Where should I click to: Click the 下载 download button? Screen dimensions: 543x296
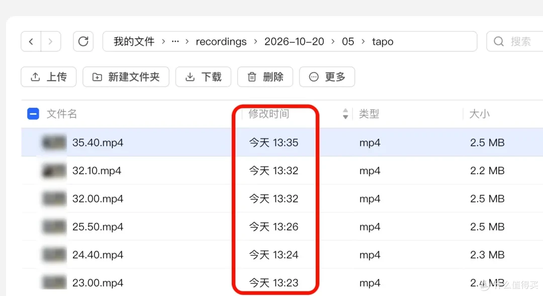[203, 77]
